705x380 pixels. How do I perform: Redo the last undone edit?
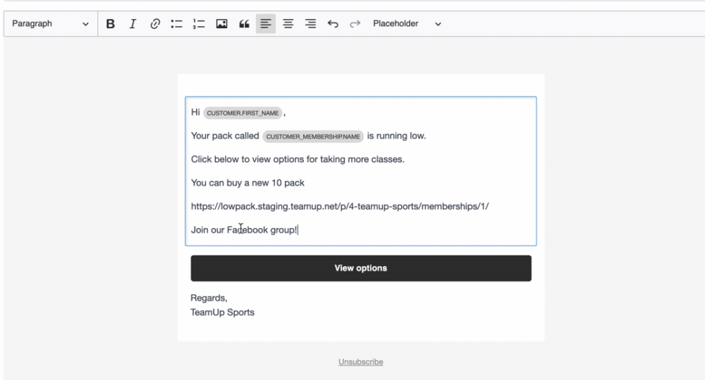point(355,24)
